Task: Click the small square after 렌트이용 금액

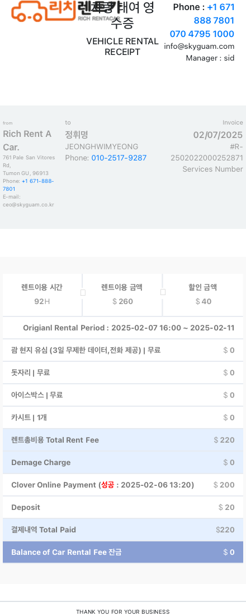Action: (163, 292)
